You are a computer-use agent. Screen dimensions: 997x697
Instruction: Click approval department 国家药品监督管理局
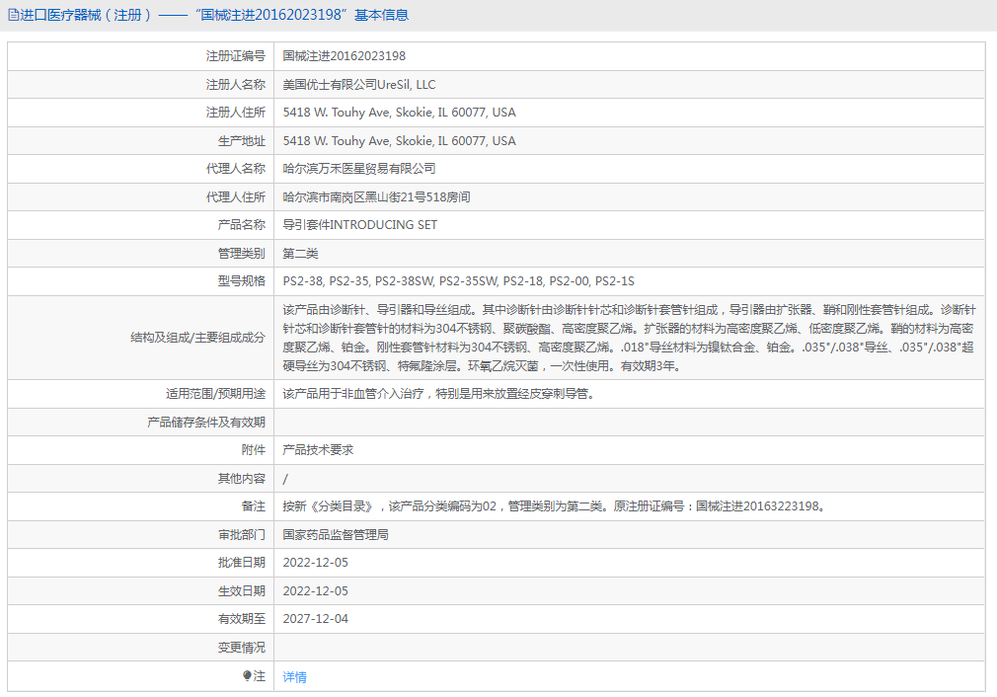point(336,535)
